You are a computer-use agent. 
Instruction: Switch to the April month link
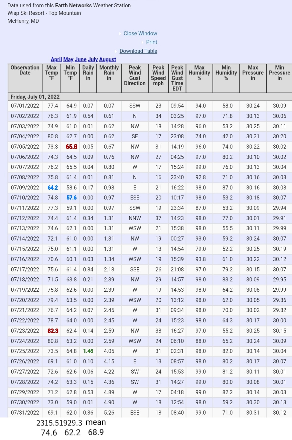pyautogui.click(x=56, y=59)
